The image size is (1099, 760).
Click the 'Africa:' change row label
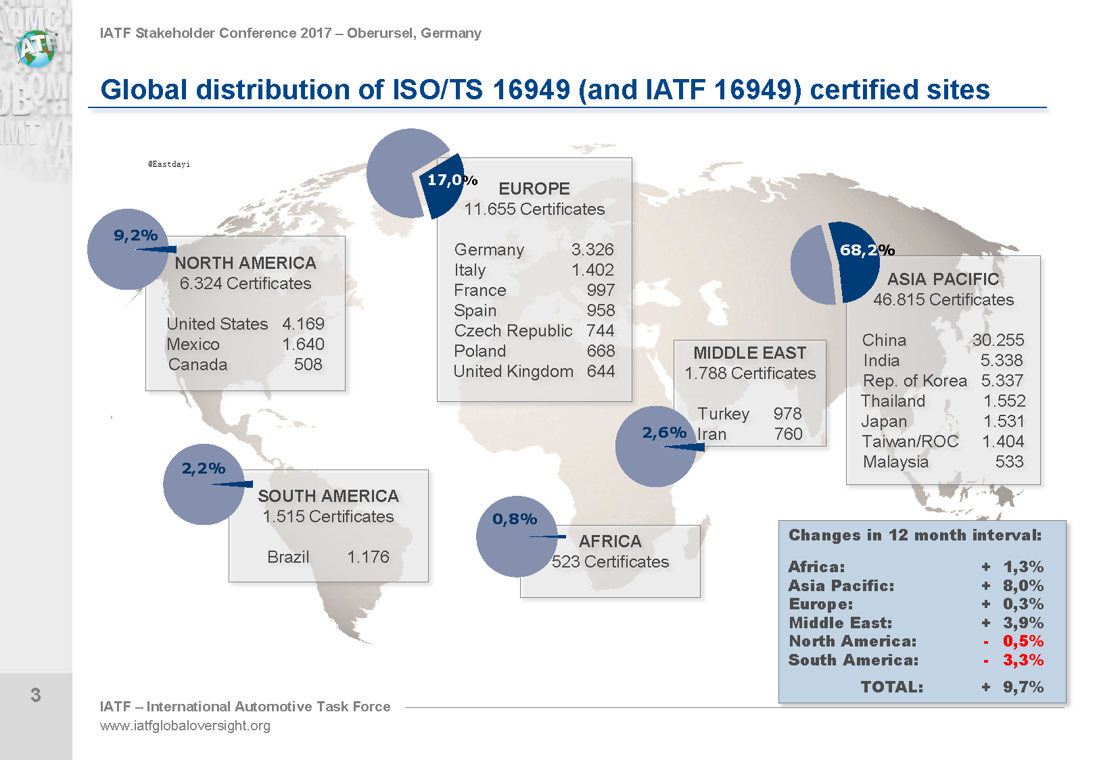[816, 567]
